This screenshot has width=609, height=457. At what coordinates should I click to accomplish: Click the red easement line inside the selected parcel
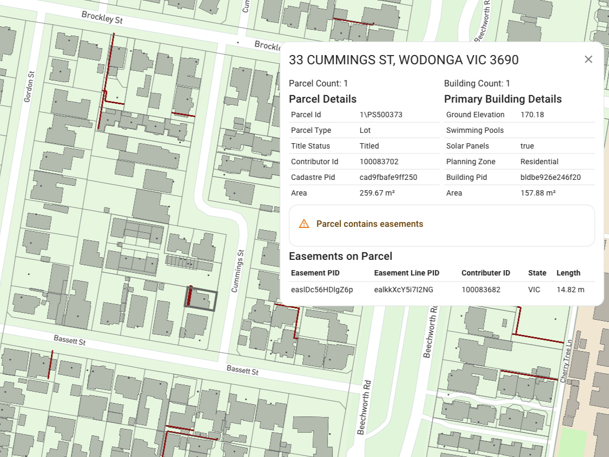click(x=190, y=296)
